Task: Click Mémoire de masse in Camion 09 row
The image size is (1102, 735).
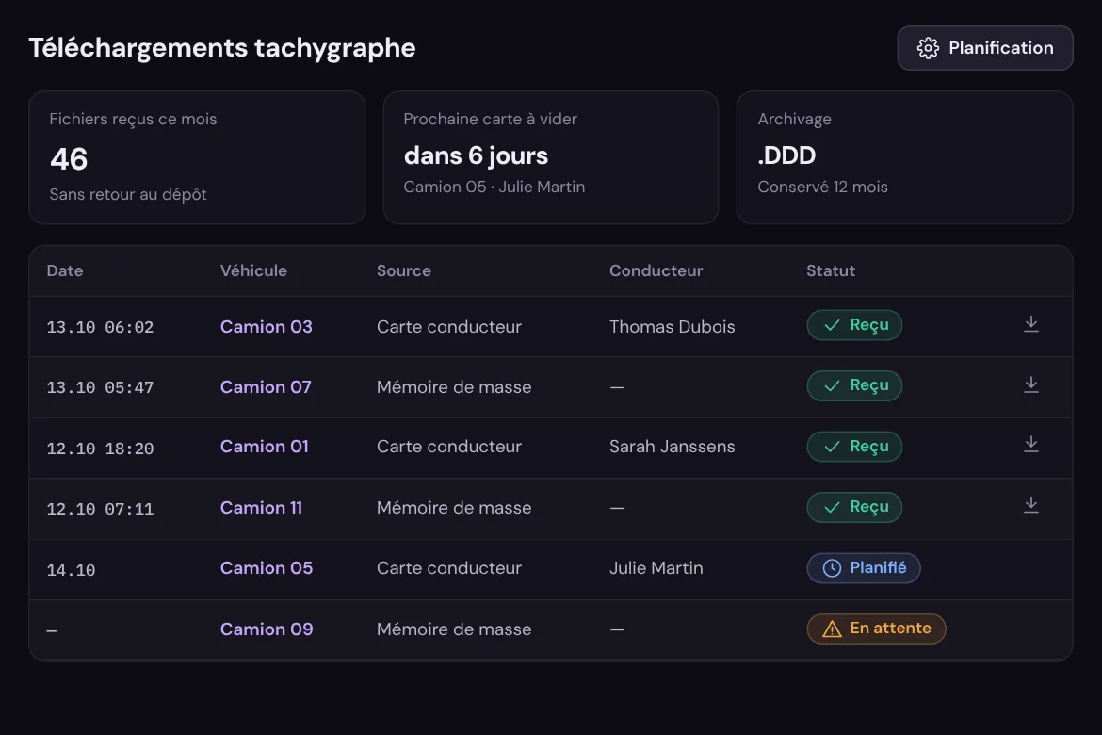Action: [454, 629]
